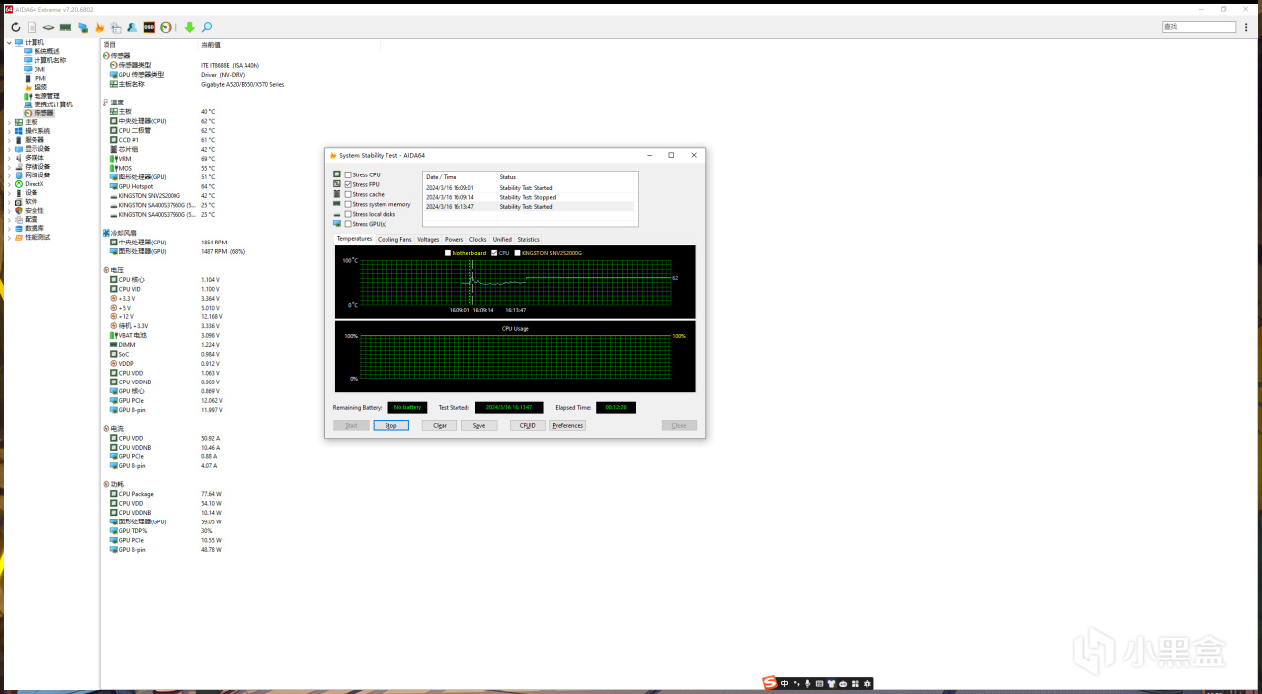
Task: Switch to the Clocks tab
Action: [477, 240]
